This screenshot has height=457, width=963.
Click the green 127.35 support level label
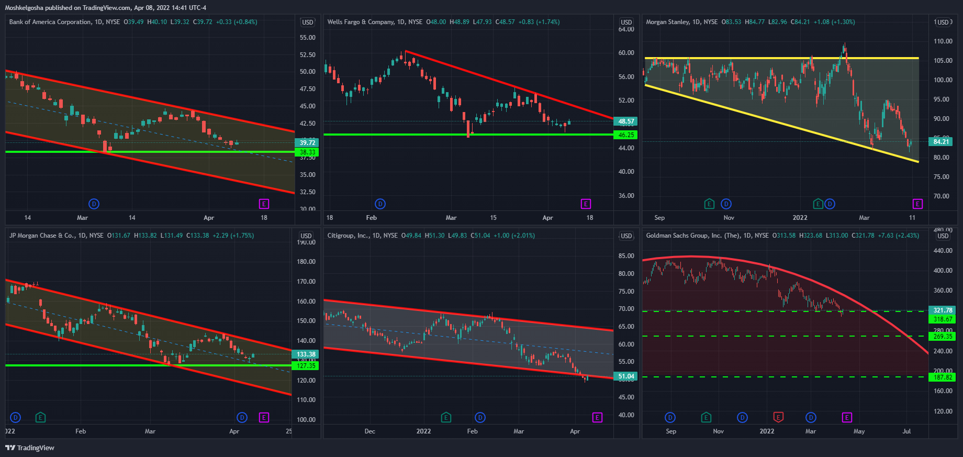305,366
